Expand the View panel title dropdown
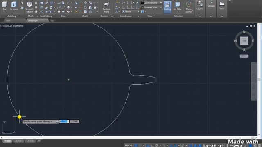The width and height of the screenshot is (262, 147). pos(151,16)
